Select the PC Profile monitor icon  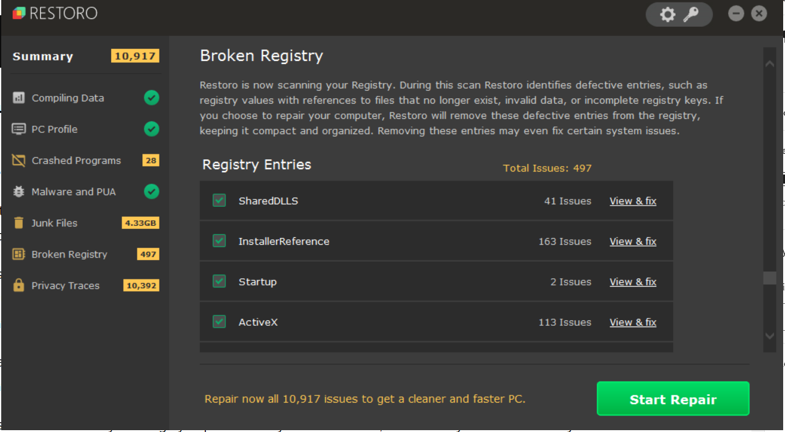click(19, 129)
